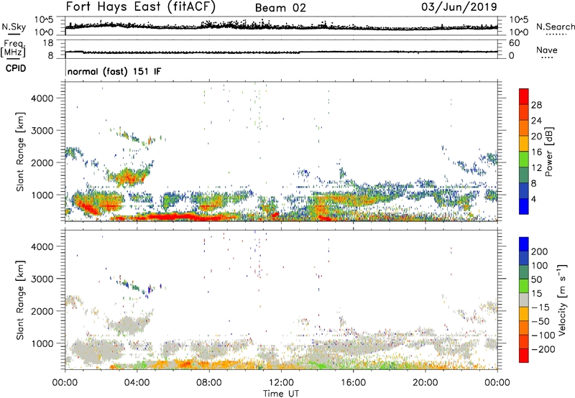Select the "Slant Range [km]" label of the power panel

click(x=20, y=152)
